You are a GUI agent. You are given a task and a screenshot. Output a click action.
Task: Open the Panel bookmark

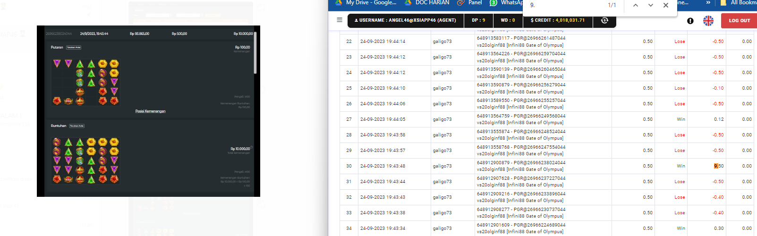pyautogui.click(x=470, y=2)
